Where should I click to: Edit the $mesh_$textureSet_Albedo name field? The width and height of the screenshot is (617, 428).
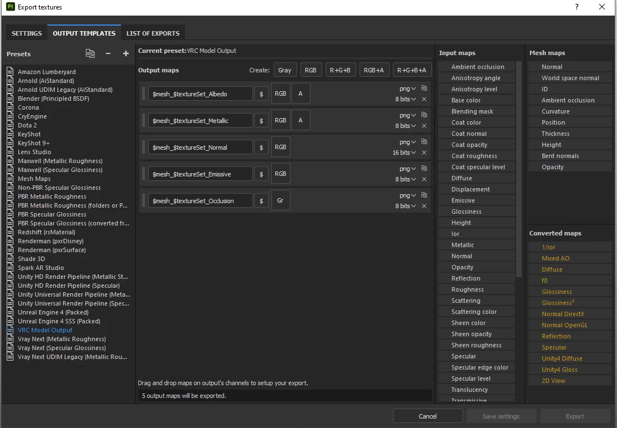(x=201, y=94)
